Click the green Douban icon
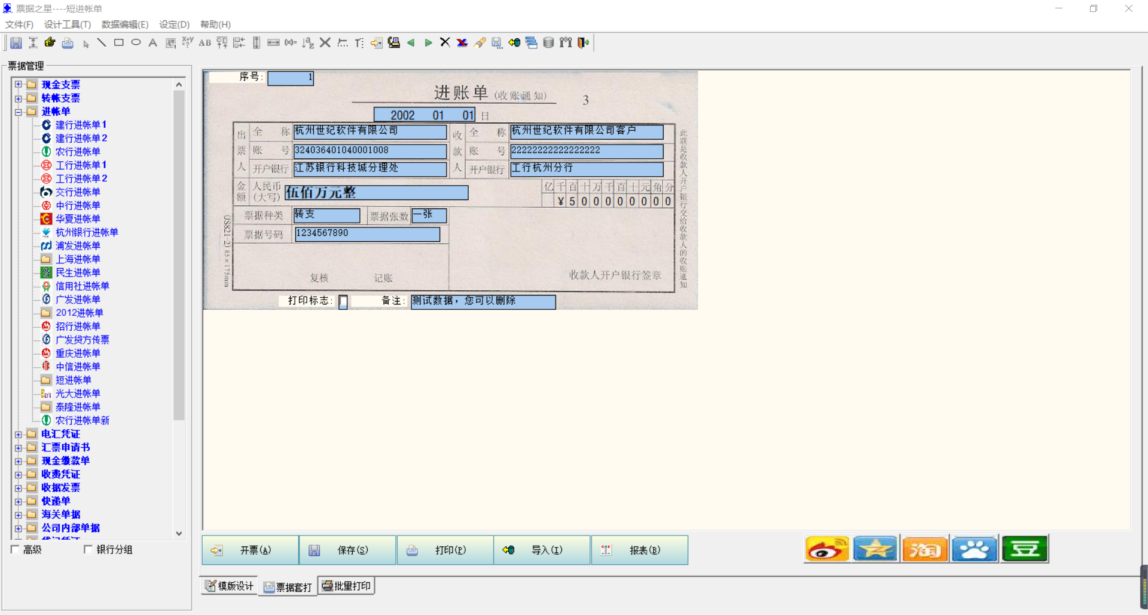1148x615 pixels. point(1025,549)
